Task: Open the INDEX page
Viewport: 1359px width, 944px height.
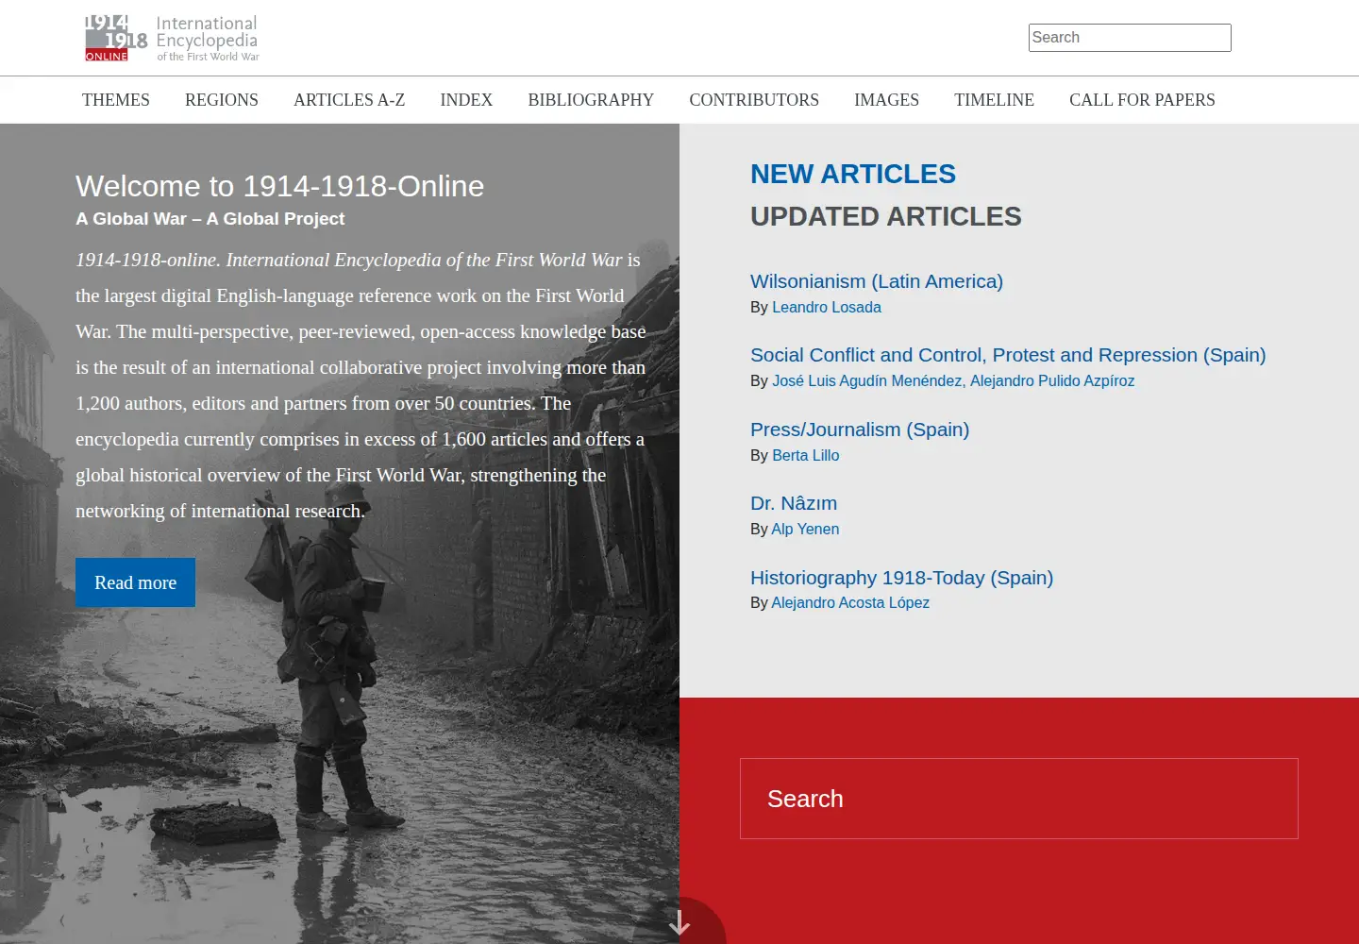Action: 466,100
